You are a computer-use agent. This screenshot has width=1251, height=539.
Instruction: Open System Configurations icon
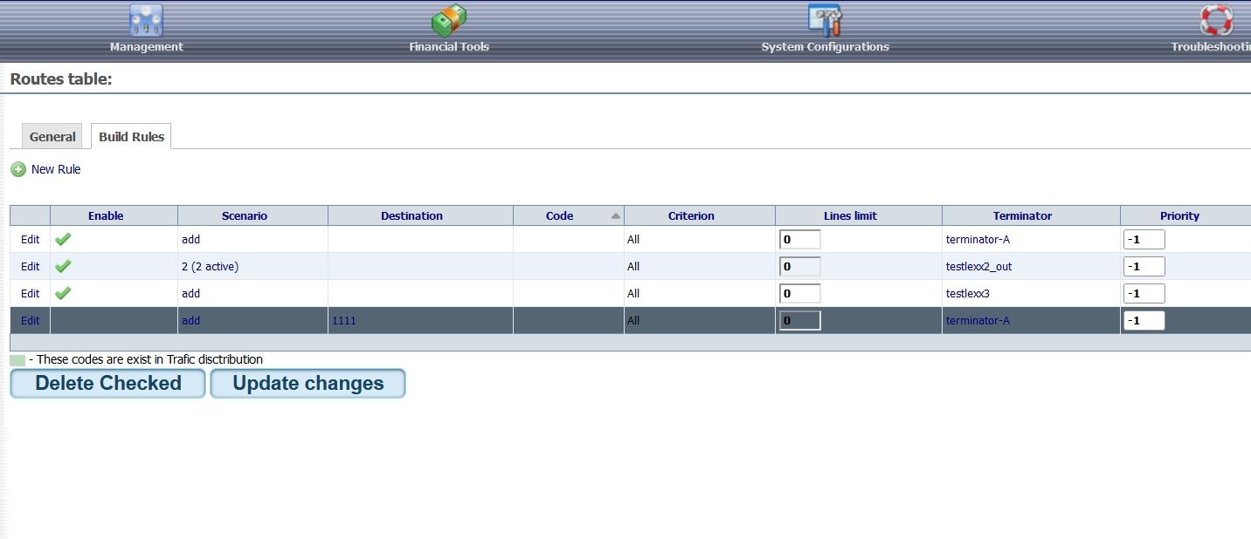coord(824,17)
